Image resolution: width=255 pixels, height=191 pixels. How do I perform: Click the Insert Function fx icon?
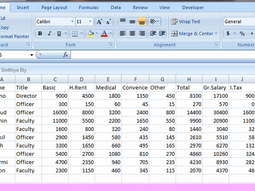tap(65, 55)
